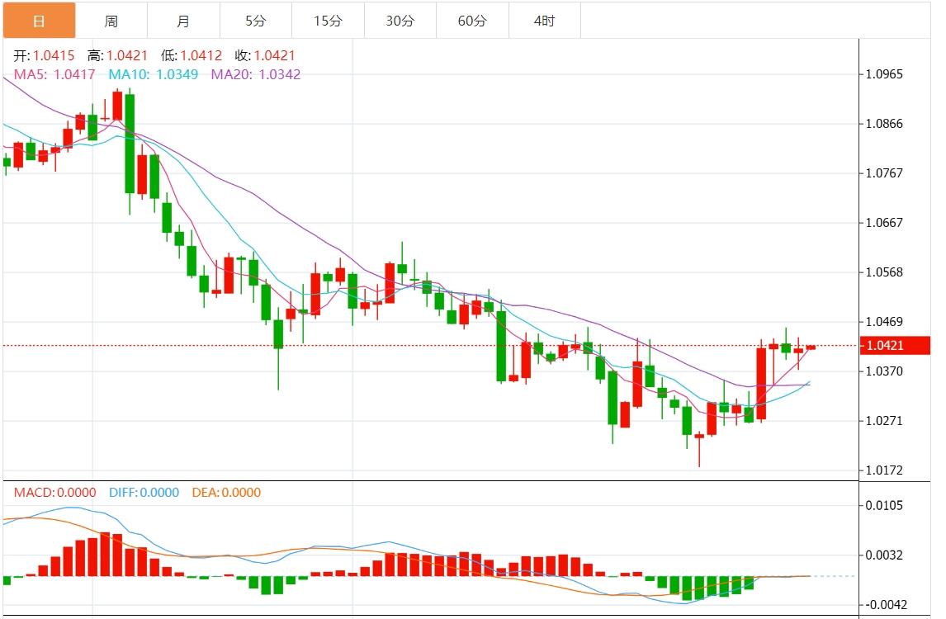Click the MA20 legend label

(255, 74)
